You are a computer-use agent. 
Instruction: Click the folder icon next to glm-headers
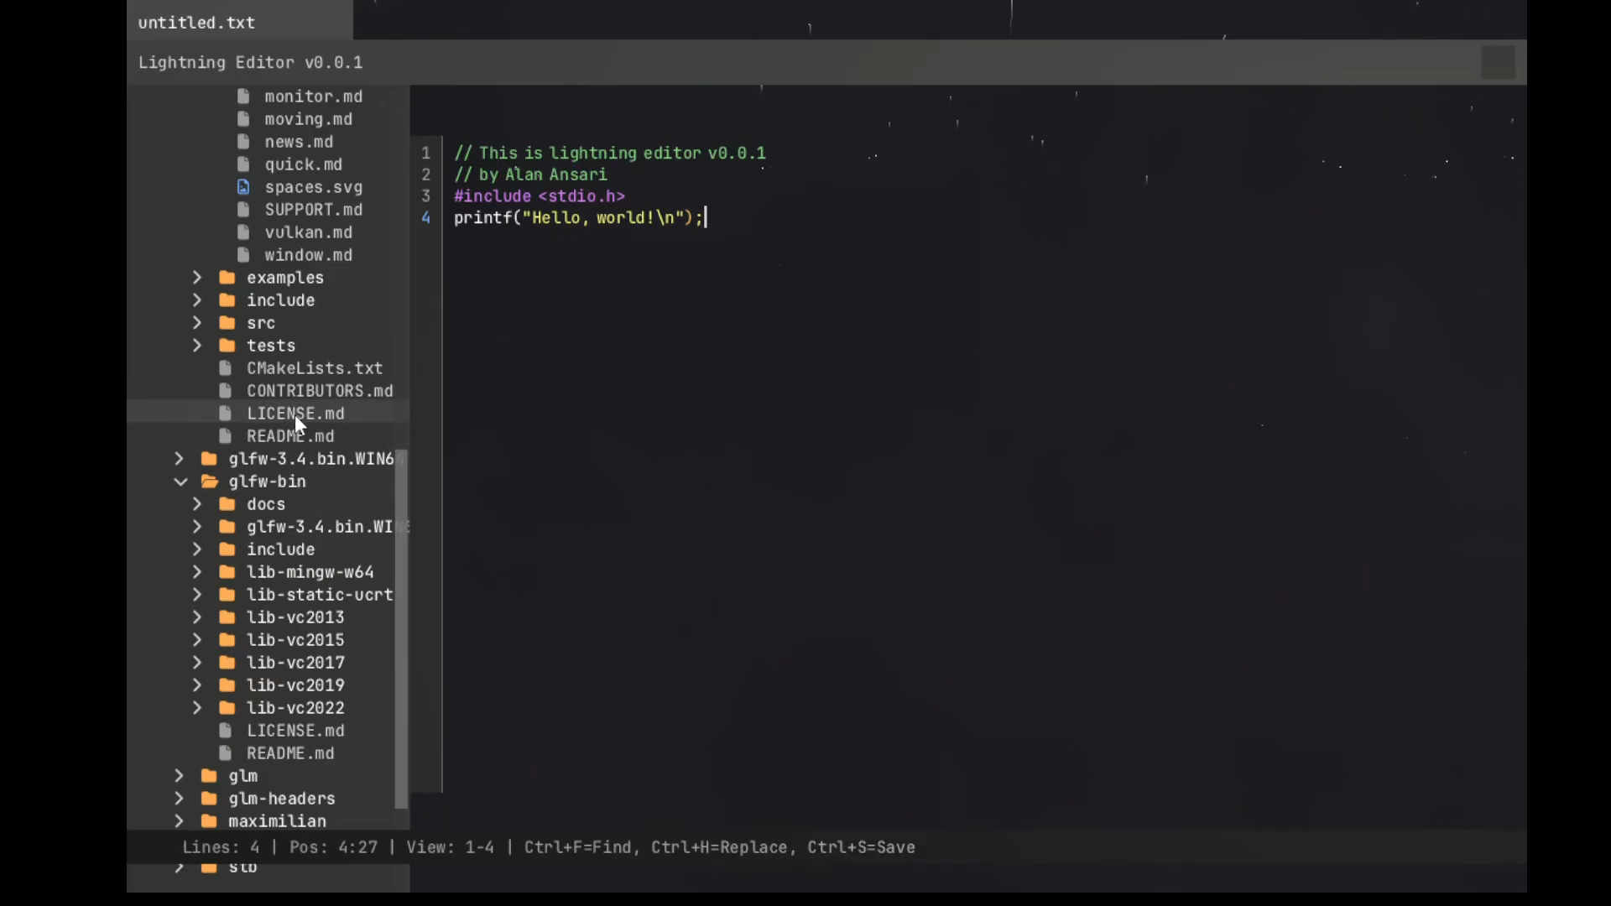208,799
